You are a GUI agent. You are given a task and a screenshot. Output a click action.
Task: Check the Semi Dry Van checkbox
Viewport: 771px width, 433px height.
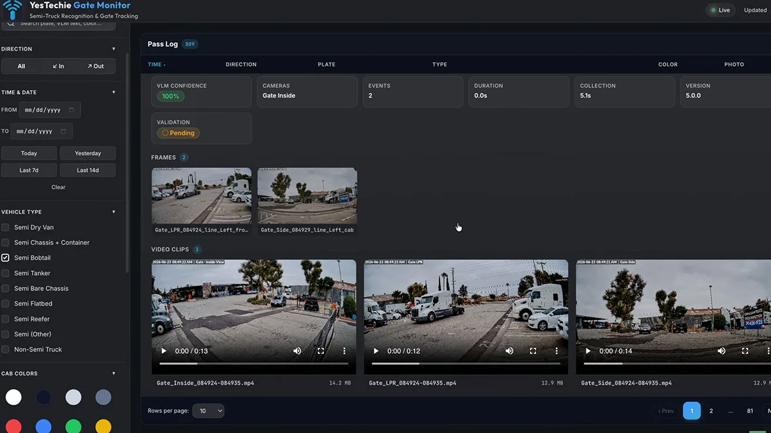(5, 227)
